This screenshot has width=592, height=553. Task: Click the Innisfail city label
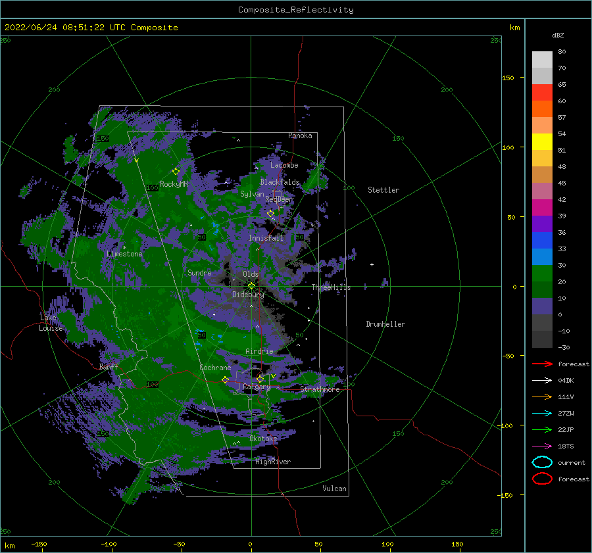click(266, 238)
